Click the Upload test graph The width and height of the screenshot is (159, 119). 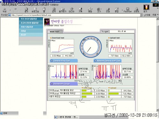click(x=120, y=46)
